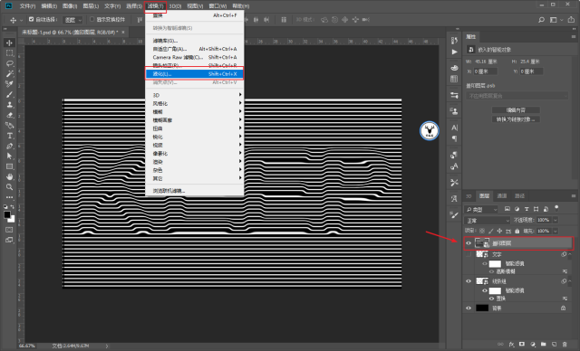Open the layer blend mode 正常 dropdown

click(x=488, y=221)
